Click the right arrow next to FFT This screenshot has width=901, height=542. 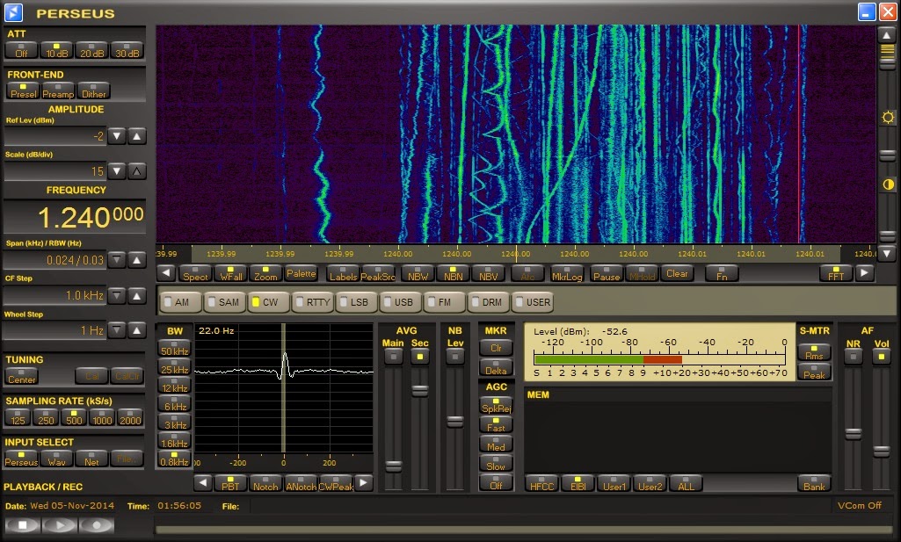point(865,273)
